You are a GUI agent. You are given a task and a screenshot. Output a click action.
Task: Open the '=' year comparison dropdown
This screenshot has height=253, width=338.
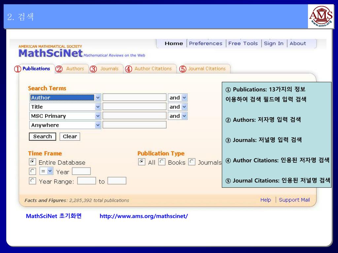click(50, 171)
